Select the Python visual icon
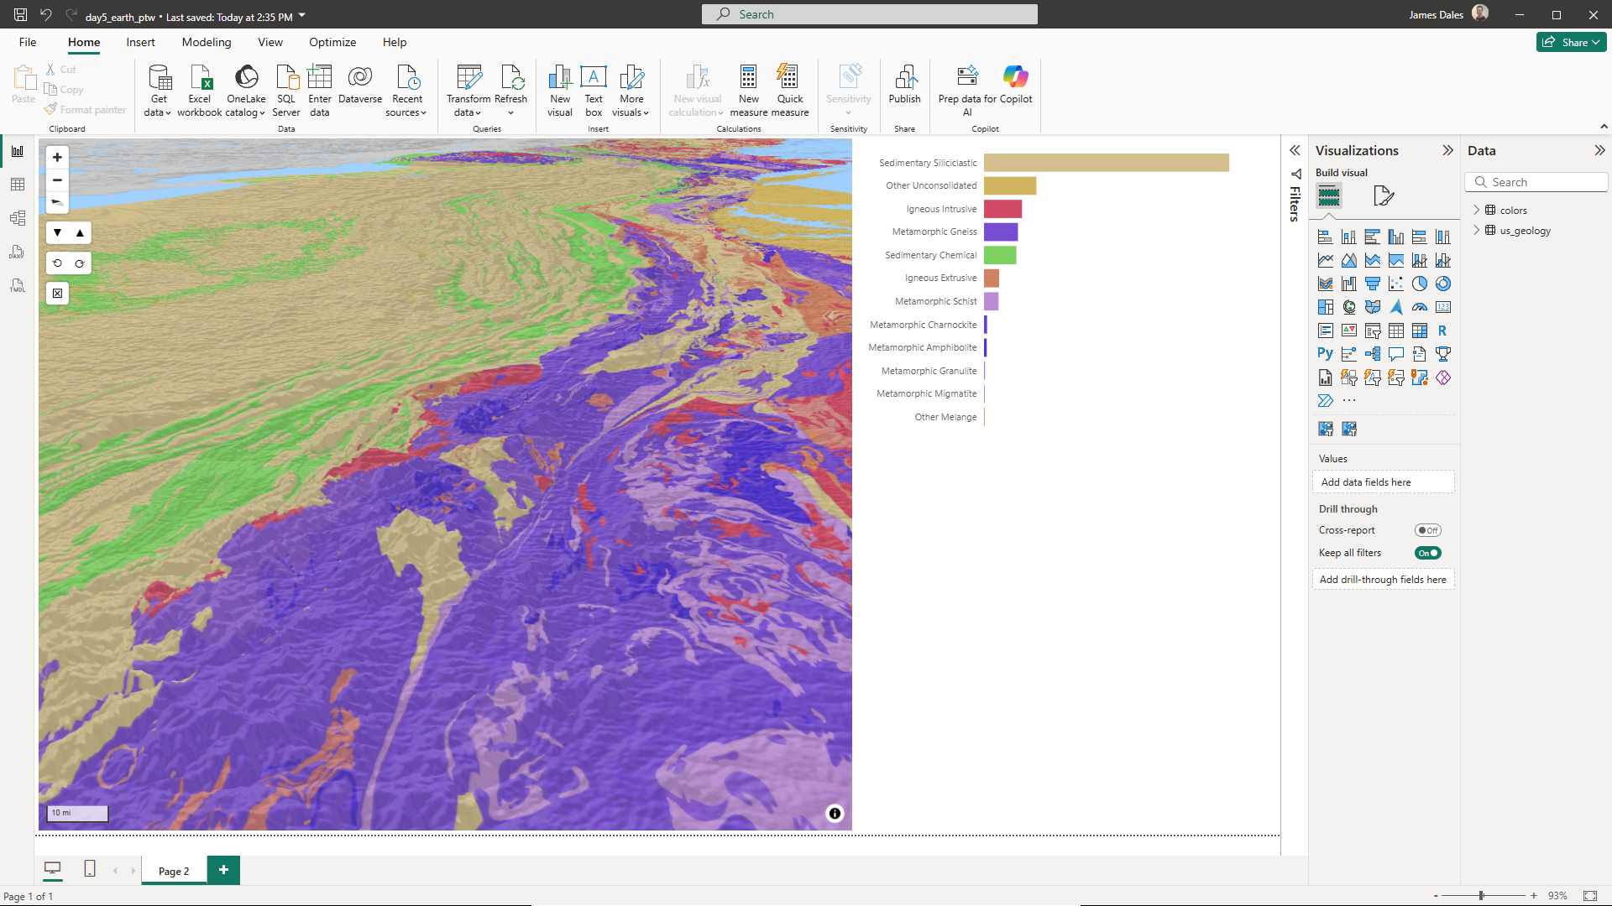 coord(1325,354)
